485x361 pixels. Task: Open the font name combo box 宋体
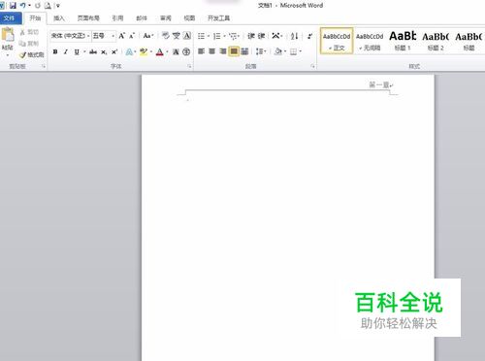tap(70, 36)
